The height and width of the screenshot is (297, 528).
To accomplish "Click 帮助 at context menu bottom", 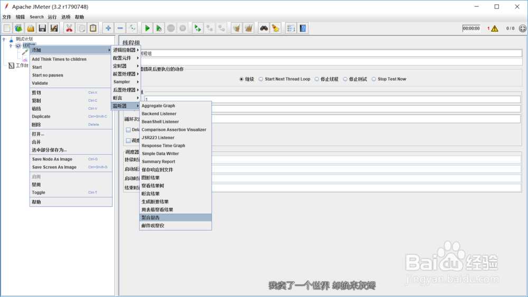I will [71, 202].
